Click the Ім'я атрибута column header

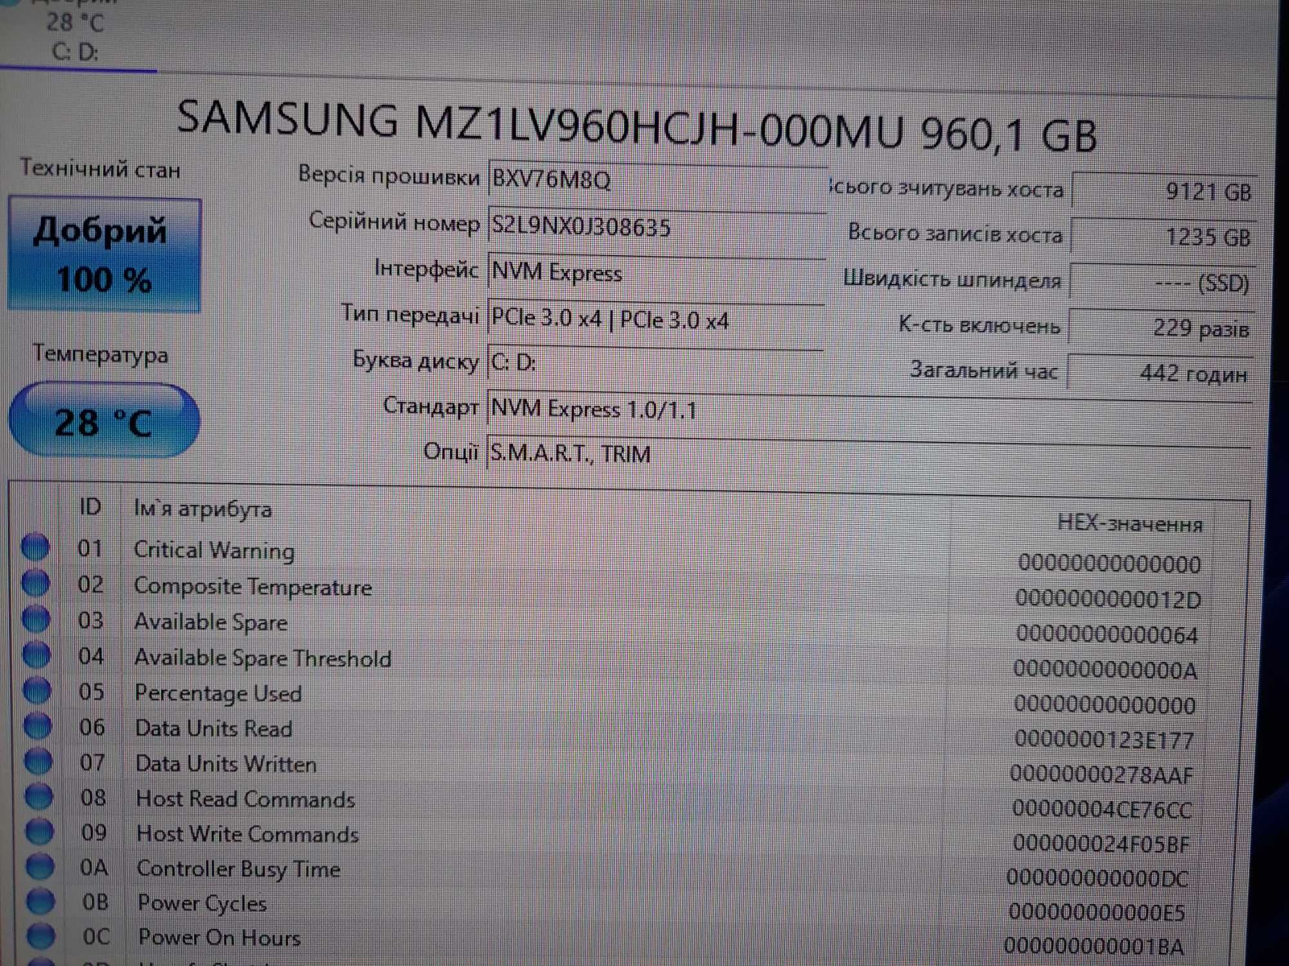coord(203,509)
